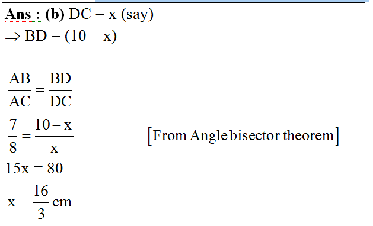Click the text 'DC = x (say)'
This screenshot has height=226, width=373.
coord(111,14)
